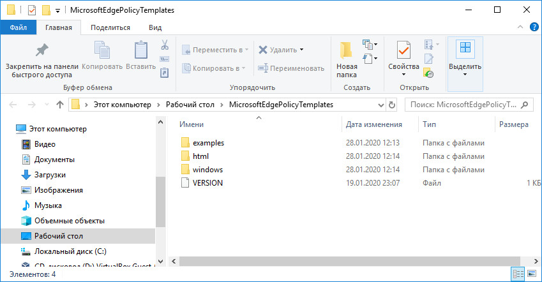
Task: Click quick access toolbar new folder icon
Action: pyautogui.click(x=46, y=10)
